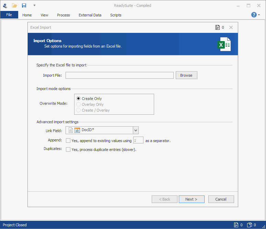Open the File menu
Screen dimensions: 266x229
pos(9,15)
